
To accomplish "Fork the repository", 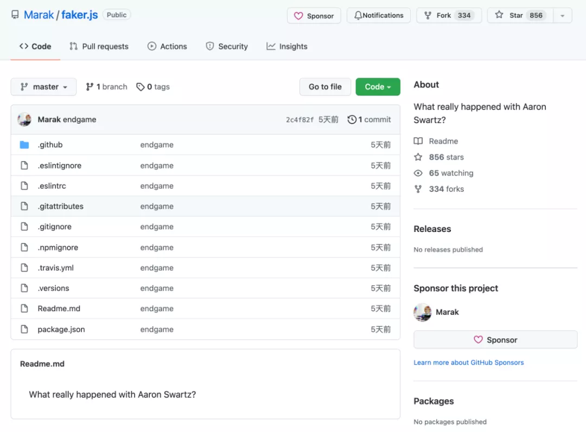I will pyautogui.click(x=449, y=16).
